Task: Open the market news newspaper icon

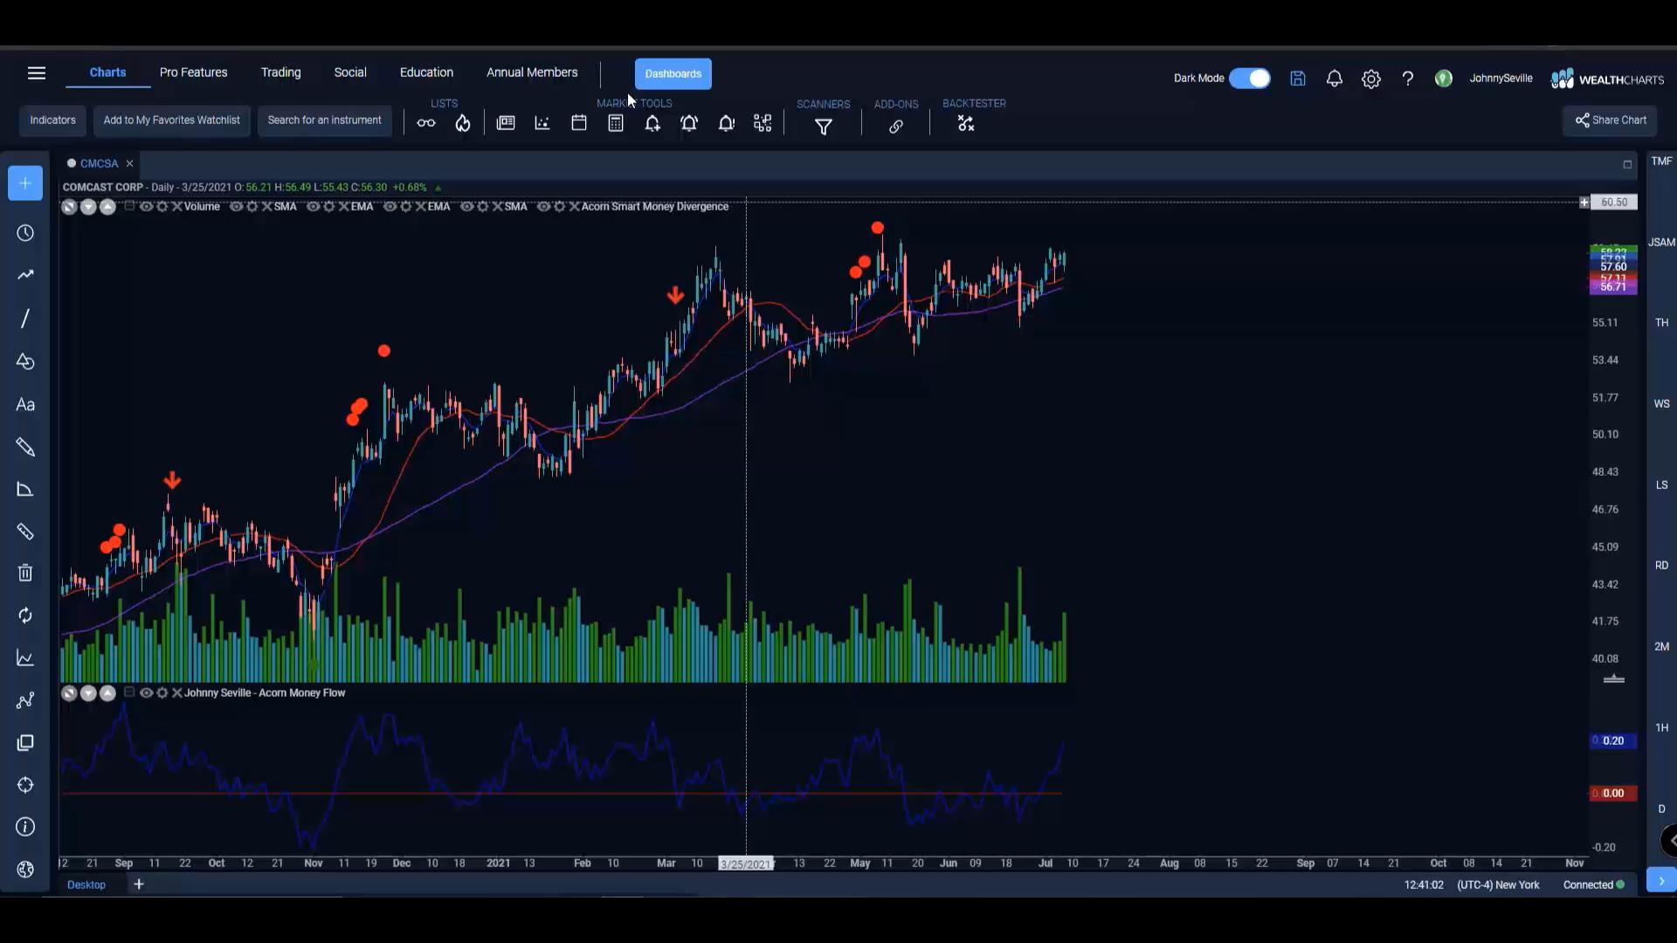Action: click(x=506, y=123)
